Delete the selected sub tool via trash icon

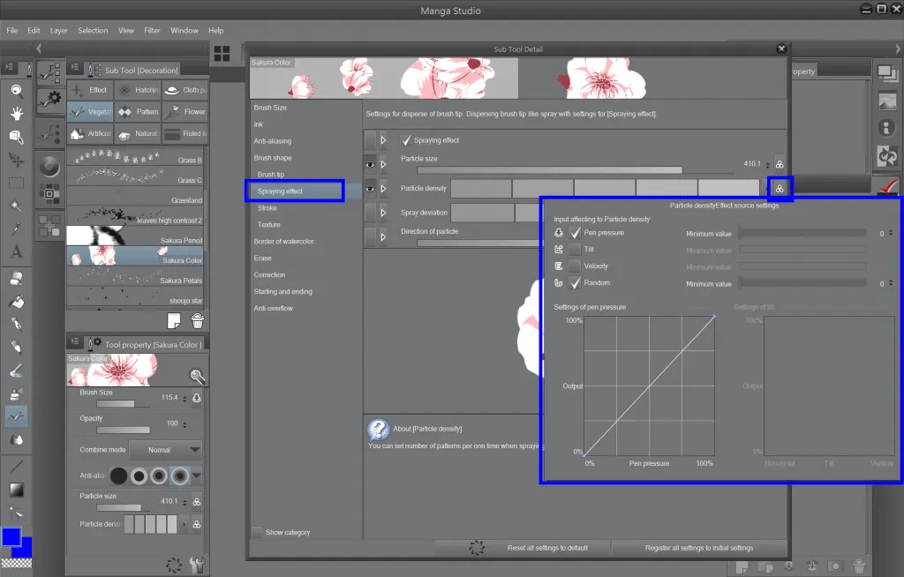point(198,321)
